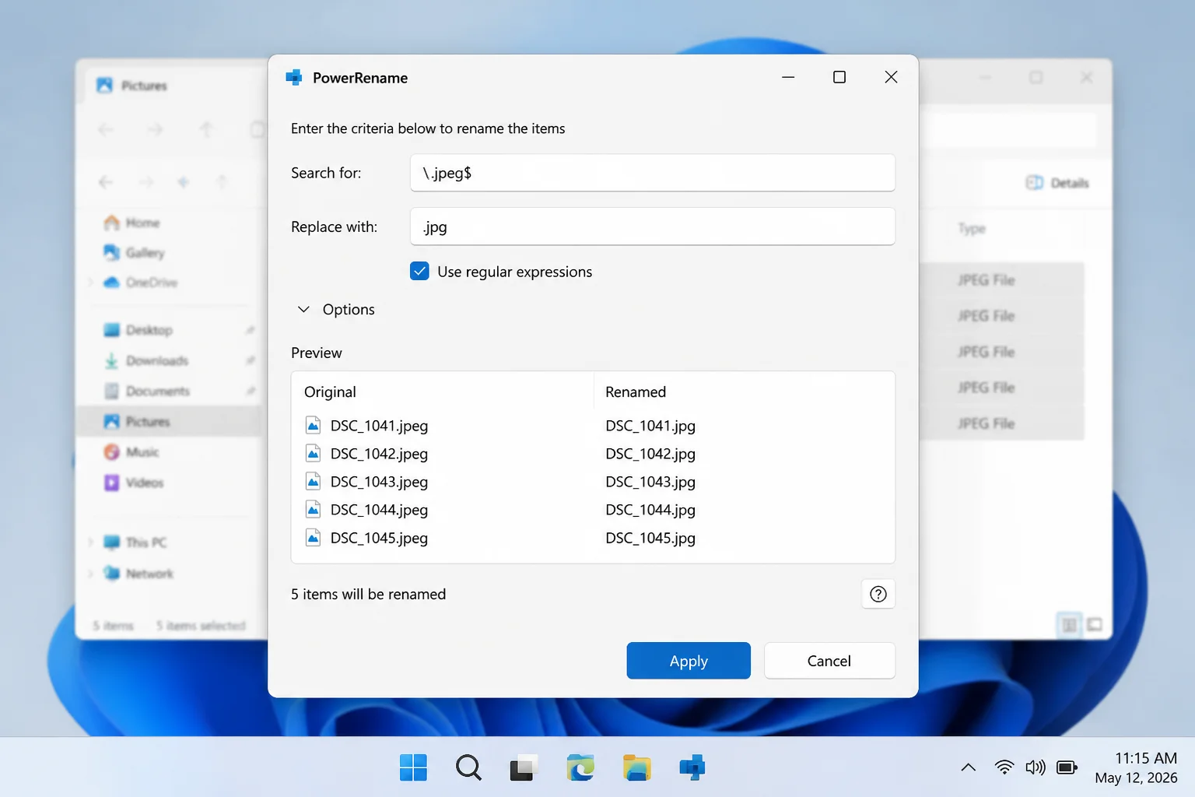Expand This PC tree chevron
Screen dimensions: 1195x797
[90, 542]
